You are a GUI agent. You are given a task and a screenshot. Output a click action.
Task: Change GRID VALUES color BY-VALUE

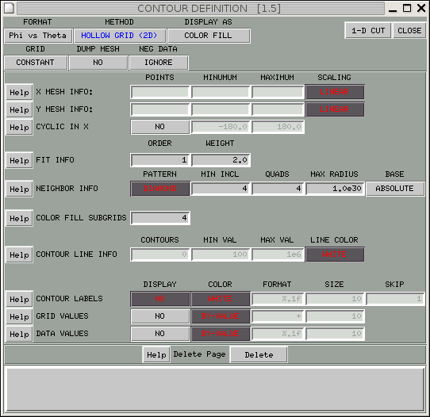tap(221, 316)
